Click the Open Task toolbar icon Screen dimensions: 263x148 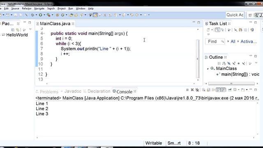(76, 15)
